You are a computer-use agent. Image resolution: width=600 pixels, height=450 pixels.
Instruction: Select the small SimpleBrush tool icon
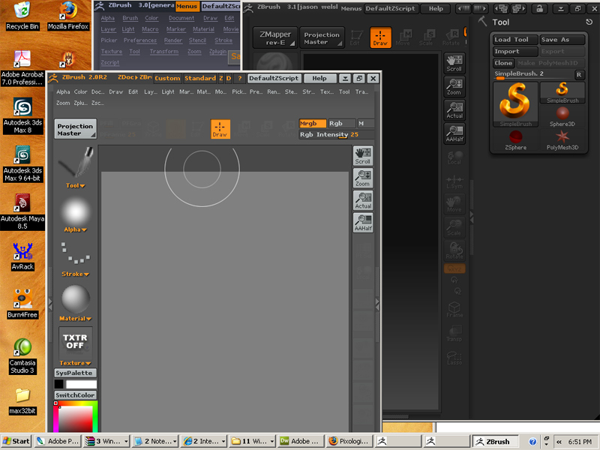click(562, 92)
